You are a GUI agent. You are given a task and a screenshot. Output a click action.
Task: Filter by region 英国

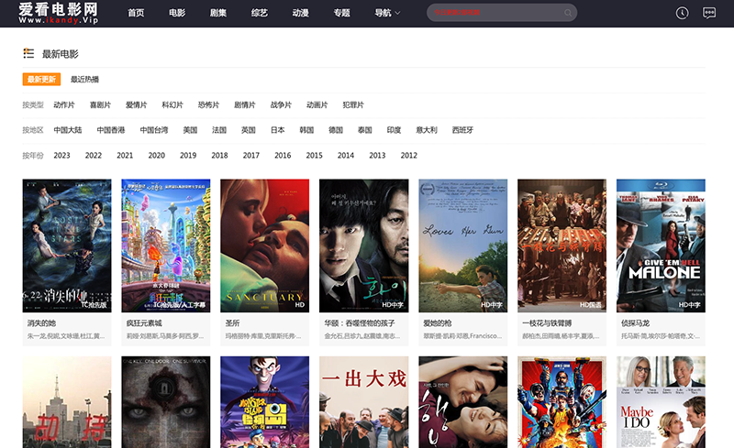[x=248, y=130]
